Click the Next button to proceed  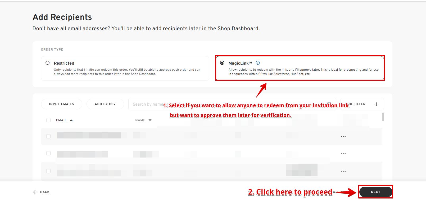pos(375,192)
